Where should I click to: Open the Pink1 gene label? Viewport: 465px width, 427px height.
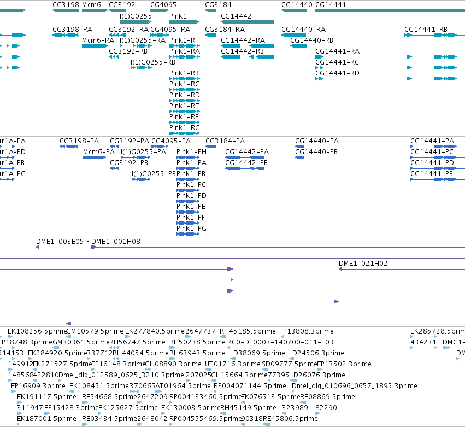coord(178,16)
